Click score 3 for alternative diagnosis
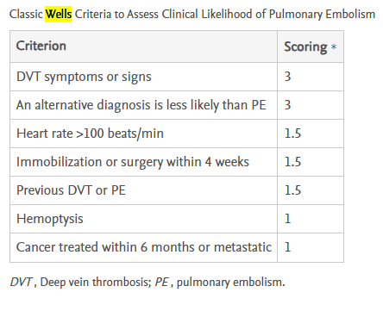Viewport: 383px width, 311px height. [x=287, y=105]
